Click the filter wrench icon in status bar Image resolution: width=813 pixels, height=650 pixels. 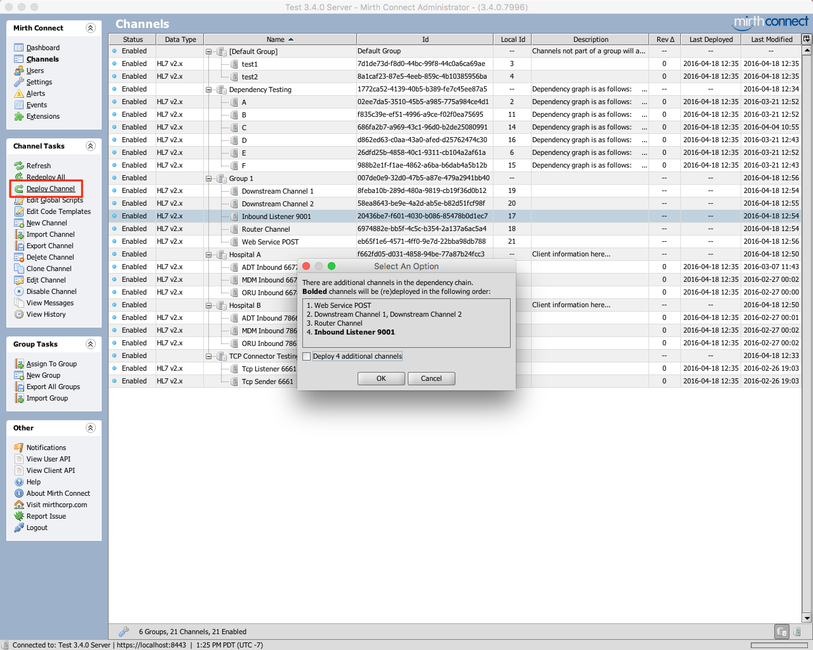(x=124, y=632)
